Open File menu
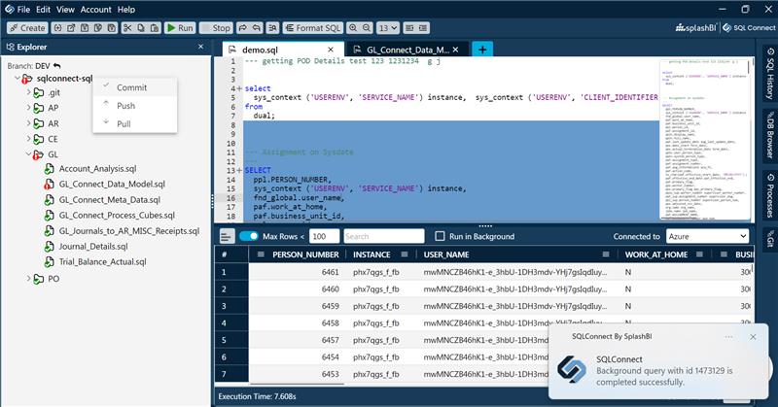Screen dimensions: 778x407 [x=23, y=10]
